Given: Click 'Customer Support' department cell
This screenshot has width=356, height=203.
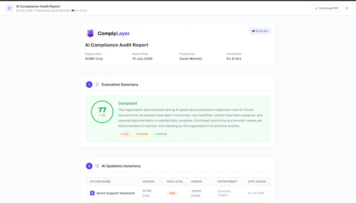Looking at the screenshot, I should [224, 193].
